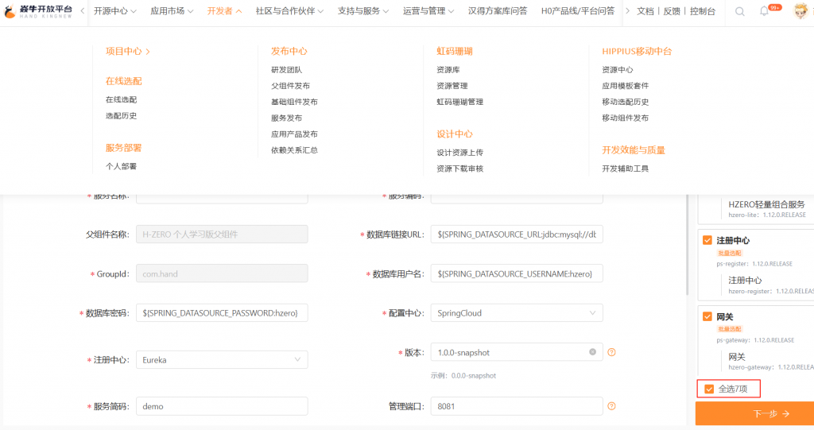This screenshot has width=814, height=430.
Task: Click the 下一步 button
Action: tap(754, 413)
